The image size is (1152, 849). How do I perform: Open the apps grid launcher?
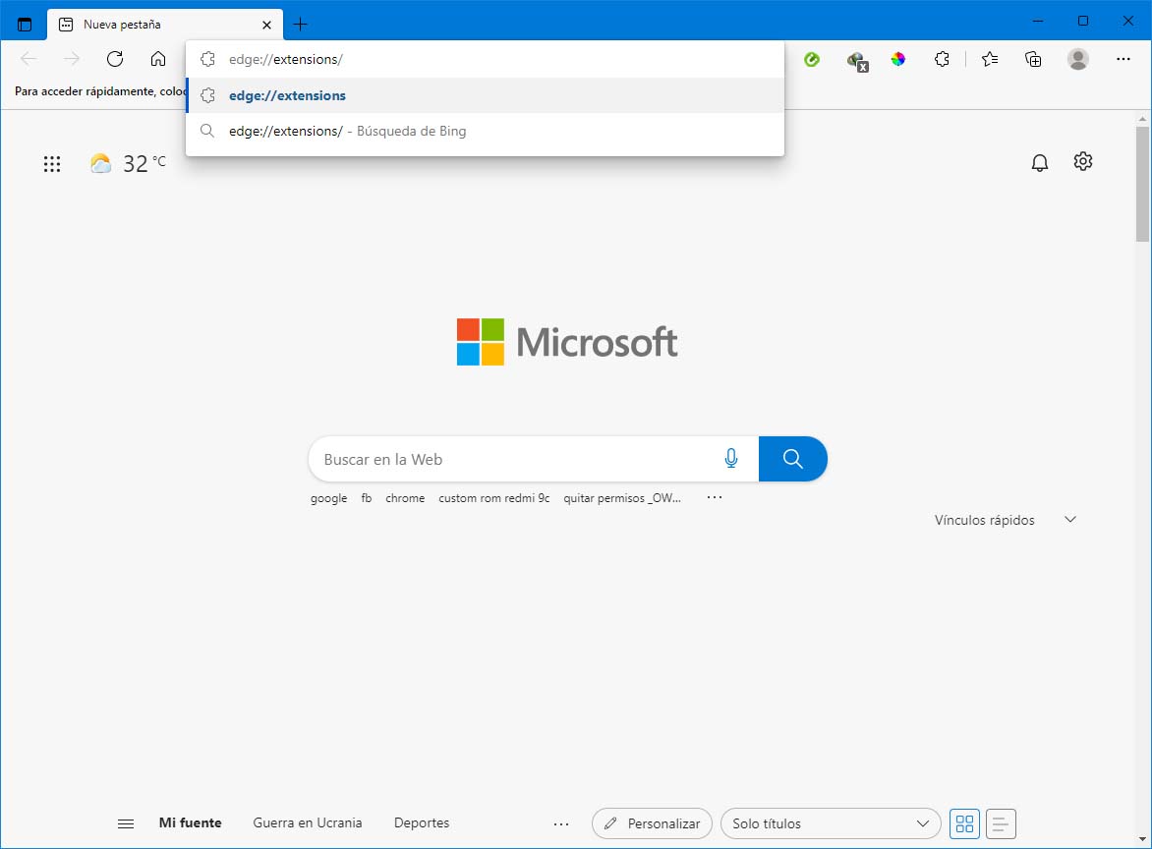51,164
